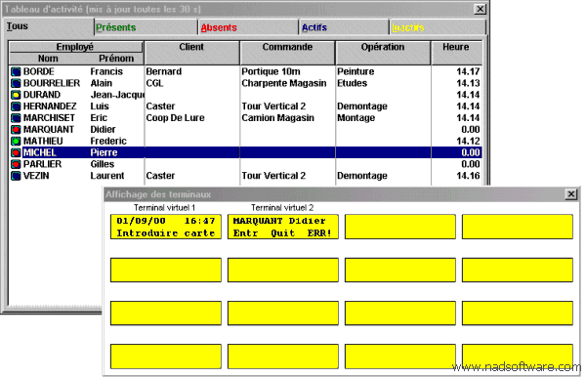Select the BORDE name cell
Screen dimensions: 586x378
coord(39,71)
